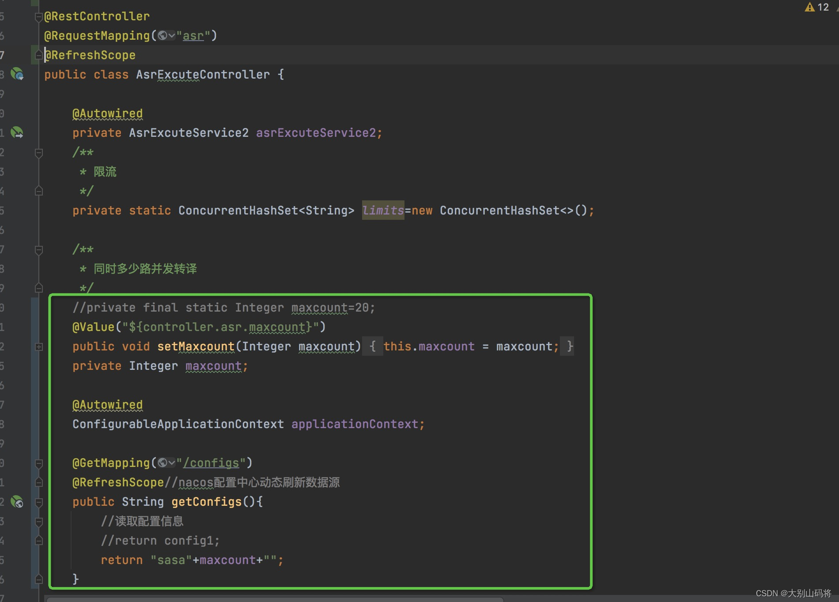Click the "sasa" string literal
839x602 pixels.
(x=171, y=560)
